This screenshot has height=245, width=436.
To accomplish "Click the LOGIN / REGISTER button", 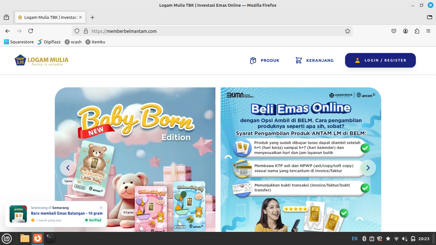I will coord(380,60).
